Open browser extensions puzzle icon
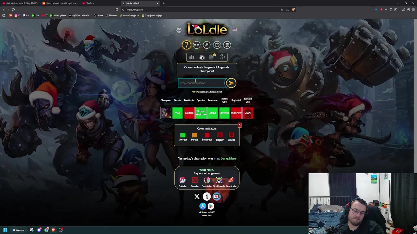This screenshot has width=417, height=234. [391, 10]
